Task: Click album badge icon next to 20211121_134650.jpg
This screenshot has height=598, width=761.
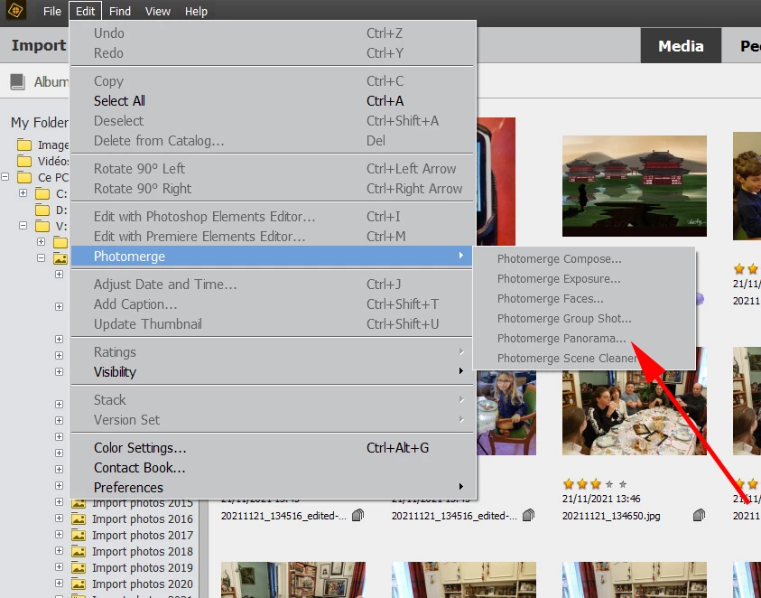Action: pos(699,515)
